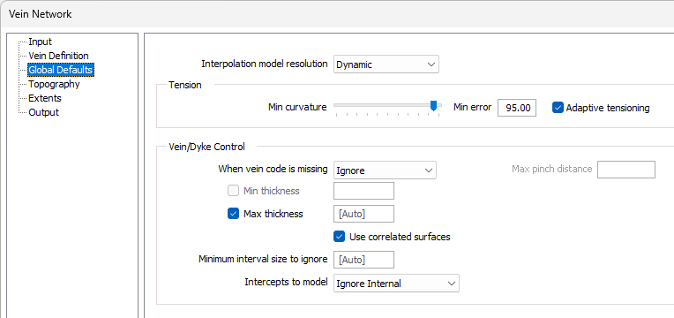Toggle Use correlated surfaces checkbox
Image resolution: width=674 pixels, height=318 pixels.
339,236
